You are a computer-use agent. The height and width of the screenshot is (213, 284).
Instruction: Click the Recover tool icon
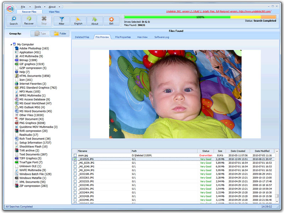pos(29,19)
